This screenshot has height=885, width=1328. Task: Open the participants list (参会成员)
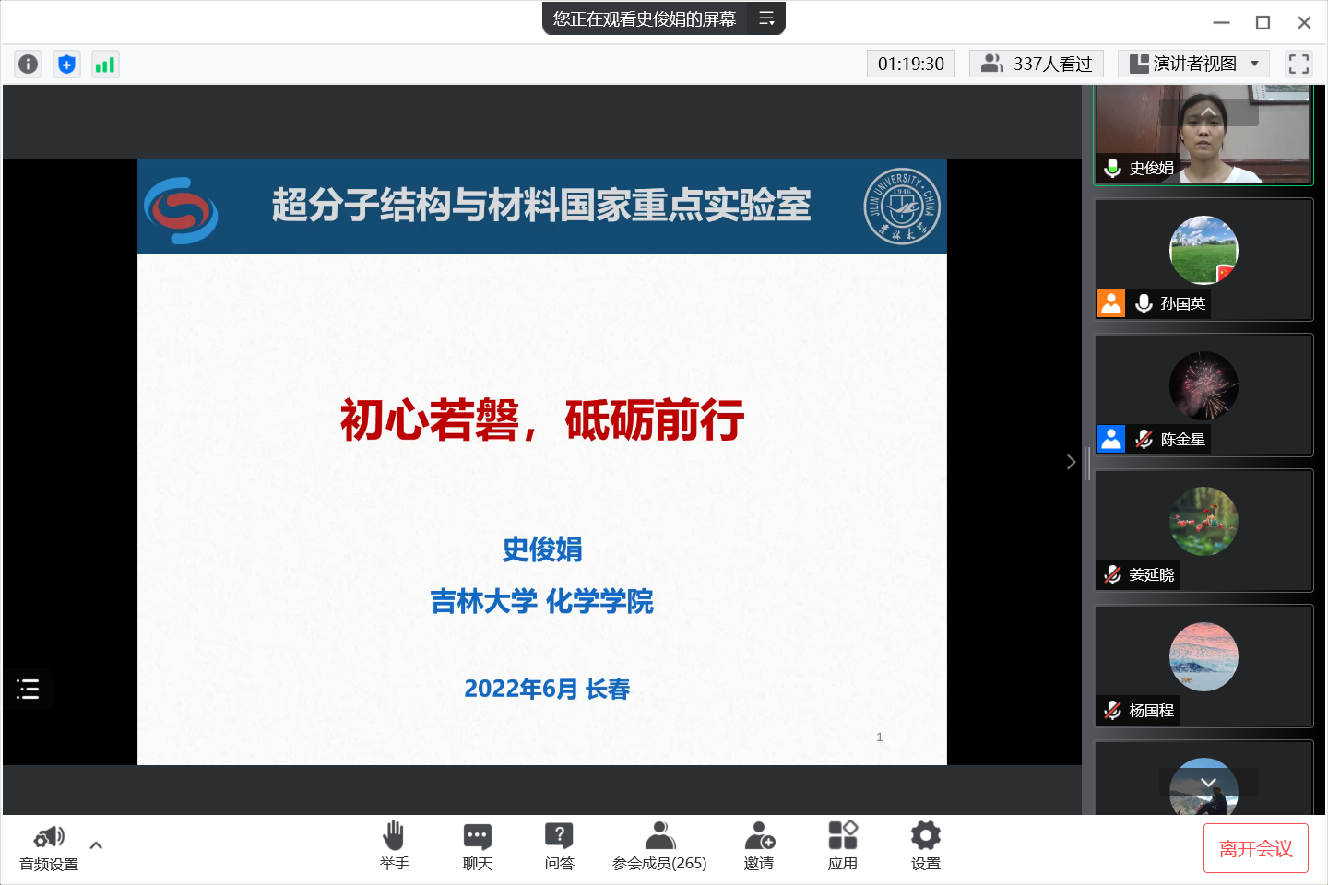click(x=659, y=845)
